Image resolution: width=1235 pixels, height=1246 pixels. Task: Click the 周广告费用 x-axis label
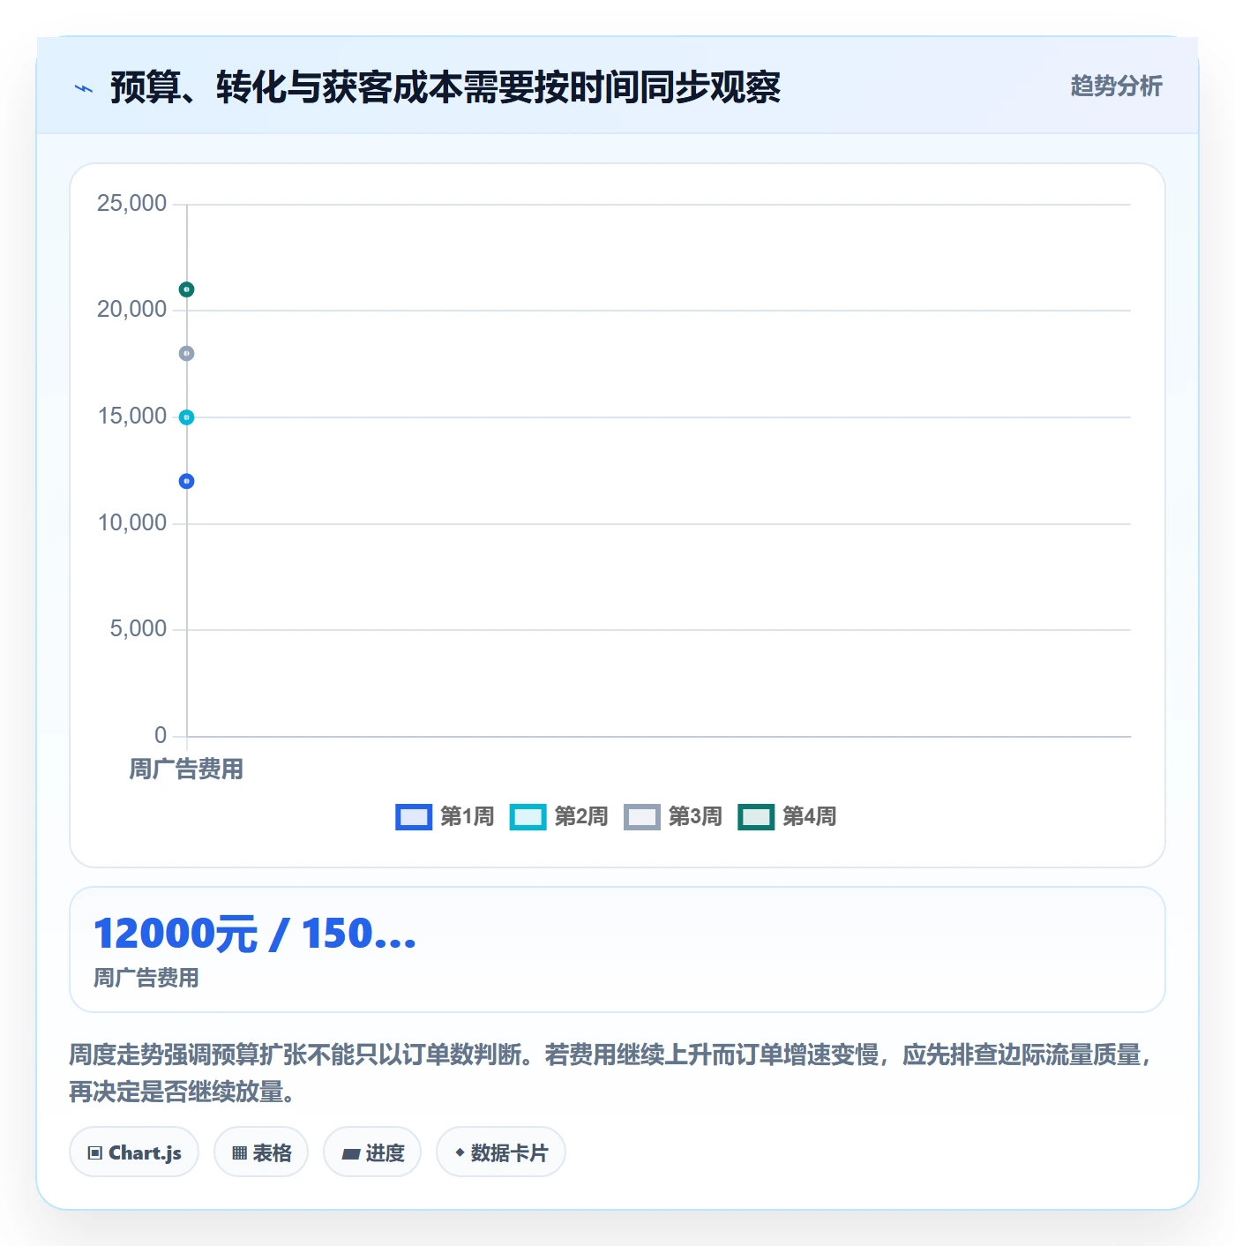[186, 769]
